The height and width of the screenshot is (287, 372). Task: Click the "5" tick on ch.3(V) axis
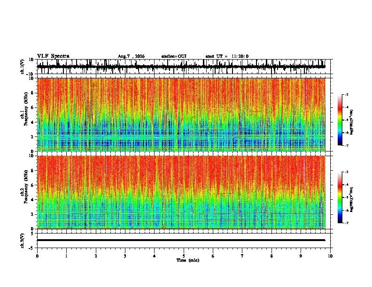pyautogui.click(x=33, y=234)
